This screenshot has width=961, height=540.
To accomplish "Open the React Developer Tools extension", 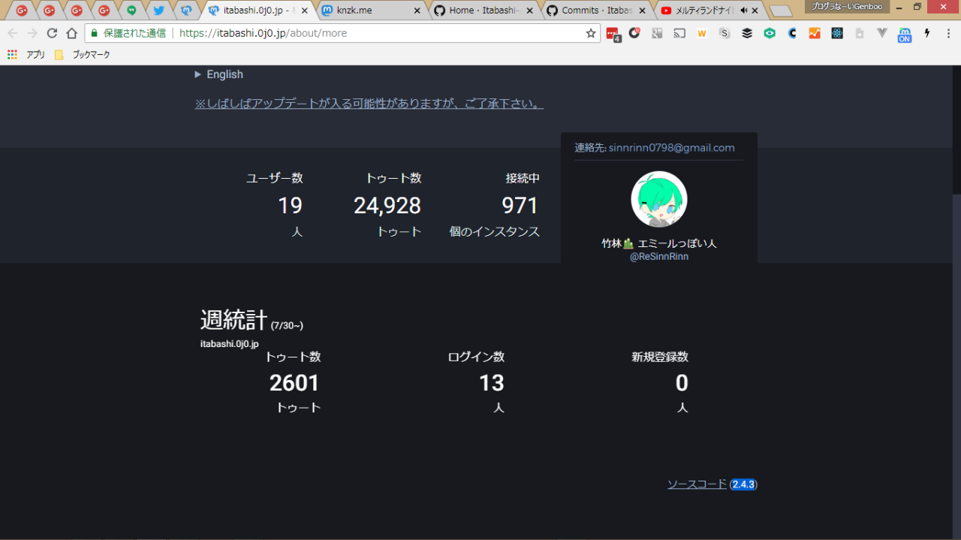I will tap(837, 33).
